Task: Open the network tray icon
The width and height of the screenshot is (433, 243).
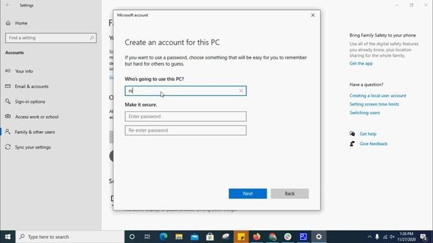Action: click(385, 237)
